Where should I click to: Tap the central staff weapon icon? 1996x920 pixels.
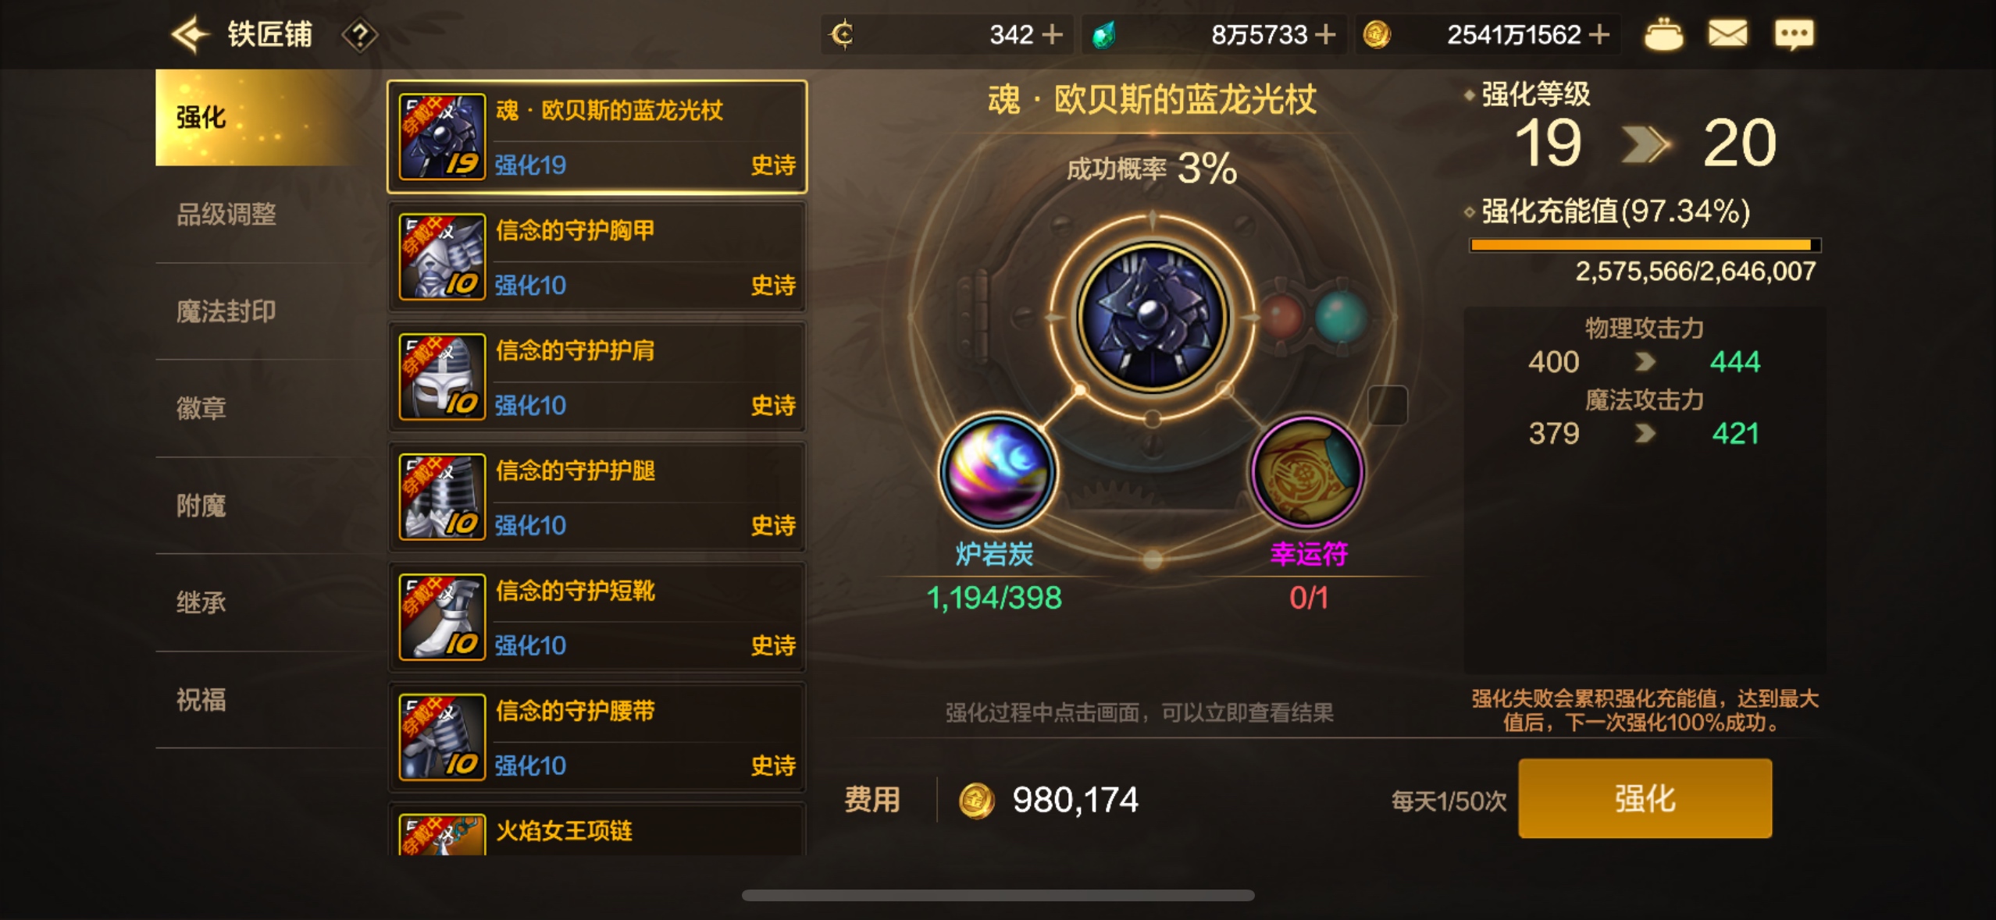click(x=1153, y=316)
